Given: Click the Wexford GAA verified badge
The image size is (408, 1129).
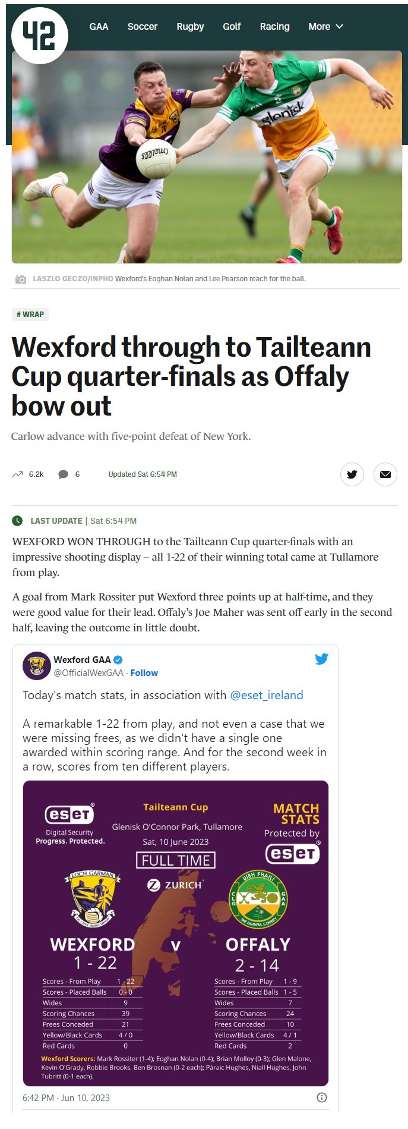Looking at the screenshot, I should click(118, 659).
